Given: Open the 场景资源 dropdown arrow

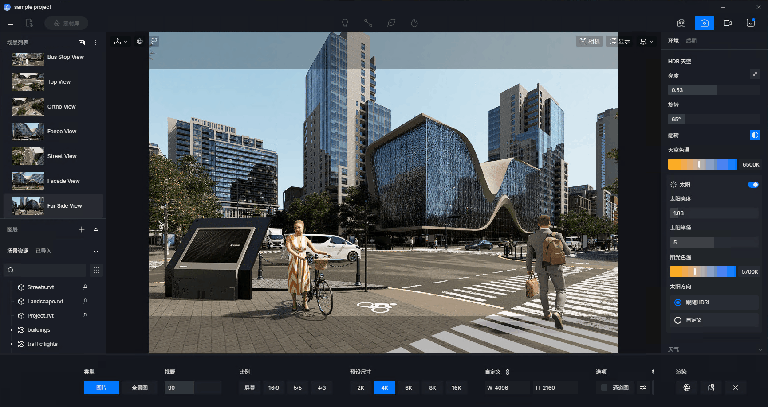Looking at the screenshot, I should click(x=96, y=251).
